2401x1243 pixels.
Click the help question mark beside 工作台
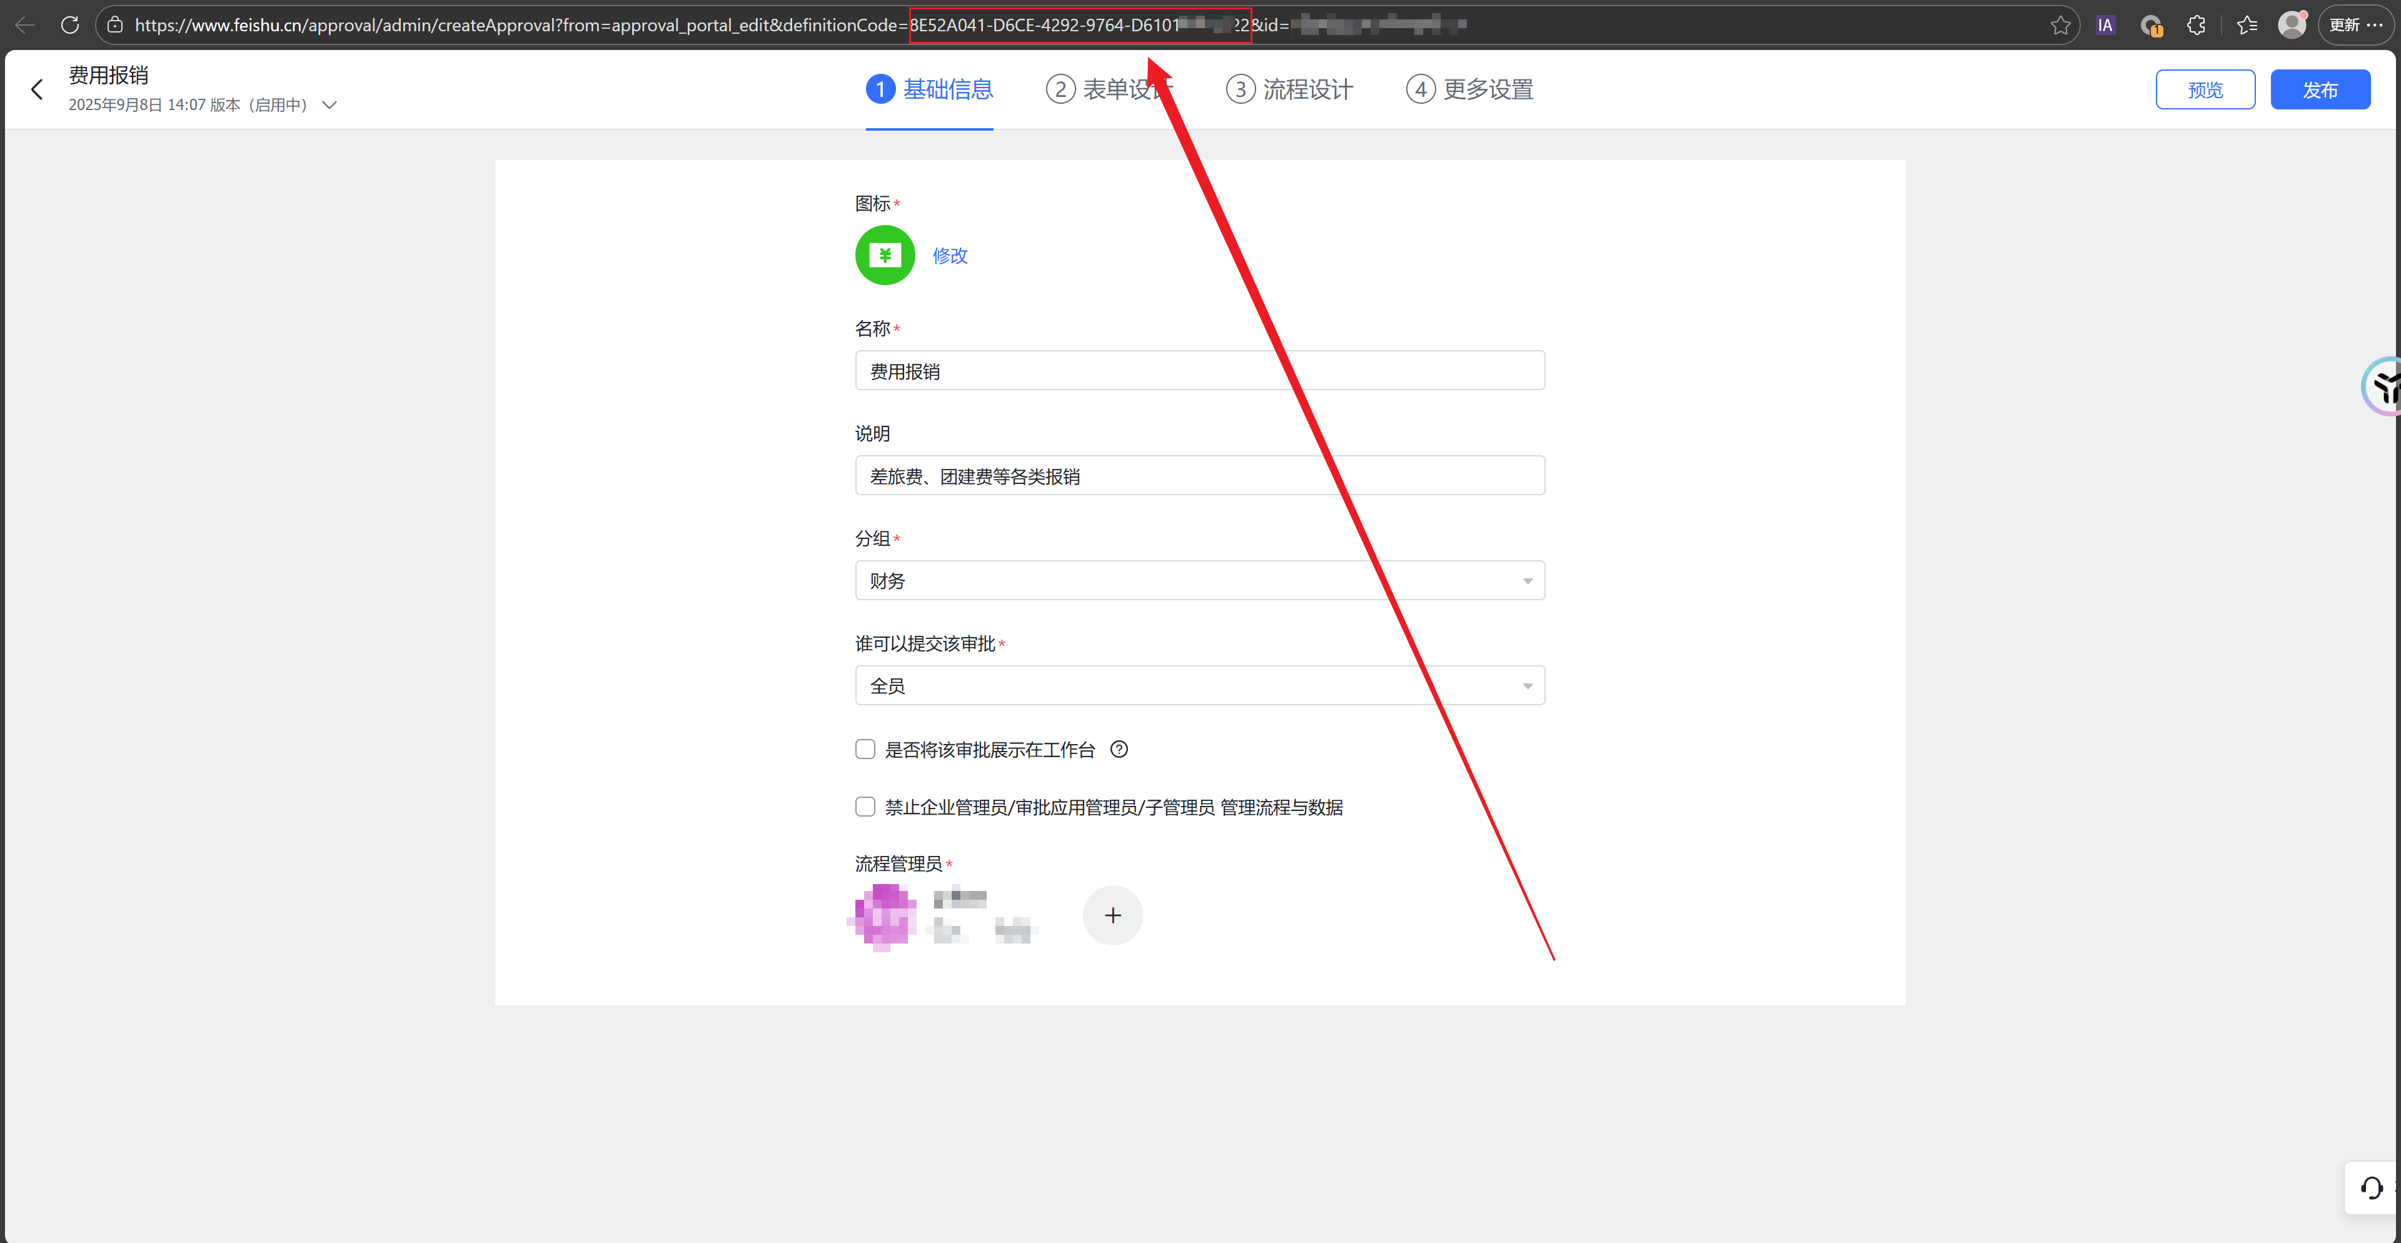[x=1119, y=749]
